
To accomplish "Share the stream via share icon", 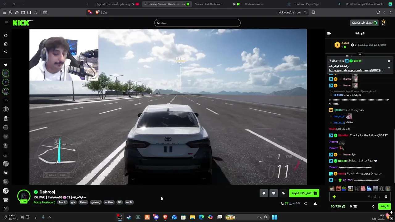I will click(x=305, y=203).
